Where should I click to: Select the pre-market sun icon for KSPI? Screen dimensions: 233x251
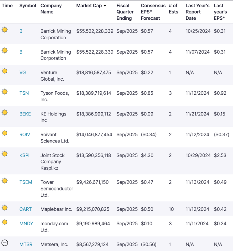tap(5, 154)
